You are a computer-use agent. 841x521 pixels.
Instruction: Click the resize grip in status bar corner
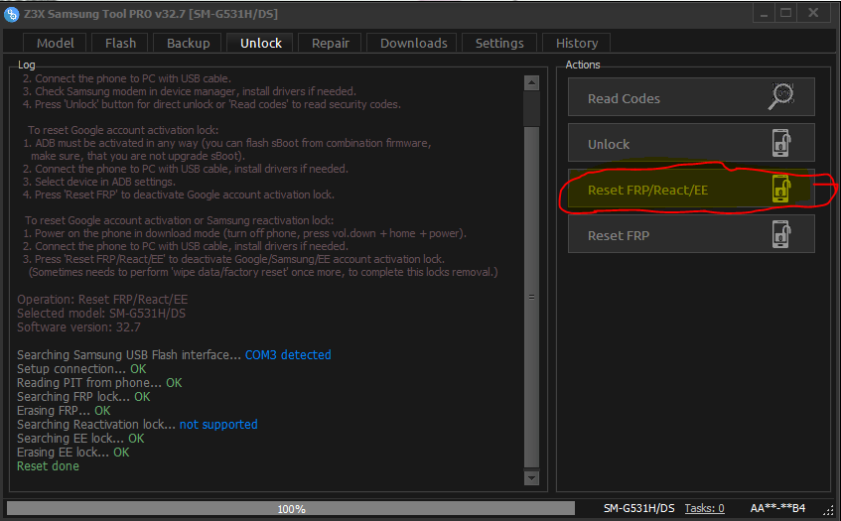coord(829,510)
